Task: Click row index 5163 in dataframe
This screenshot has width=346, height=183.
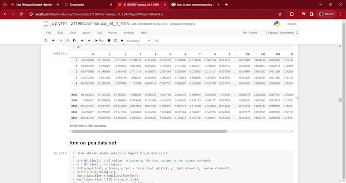Action: (x=74, y=95)
